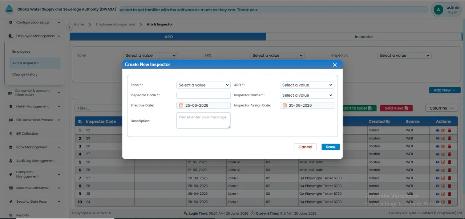Click the Meter Management icon

tap(11, 106)
